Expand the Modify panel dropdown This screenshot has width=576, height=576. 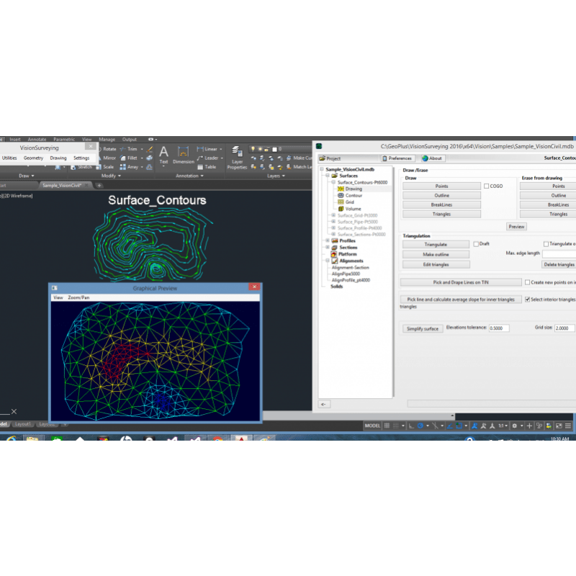tap(111, 176)
